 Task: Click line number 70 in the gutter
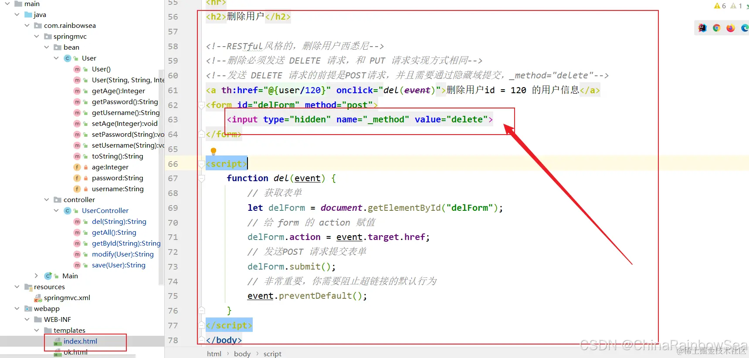pyautogui.click(x=173, y=223)
